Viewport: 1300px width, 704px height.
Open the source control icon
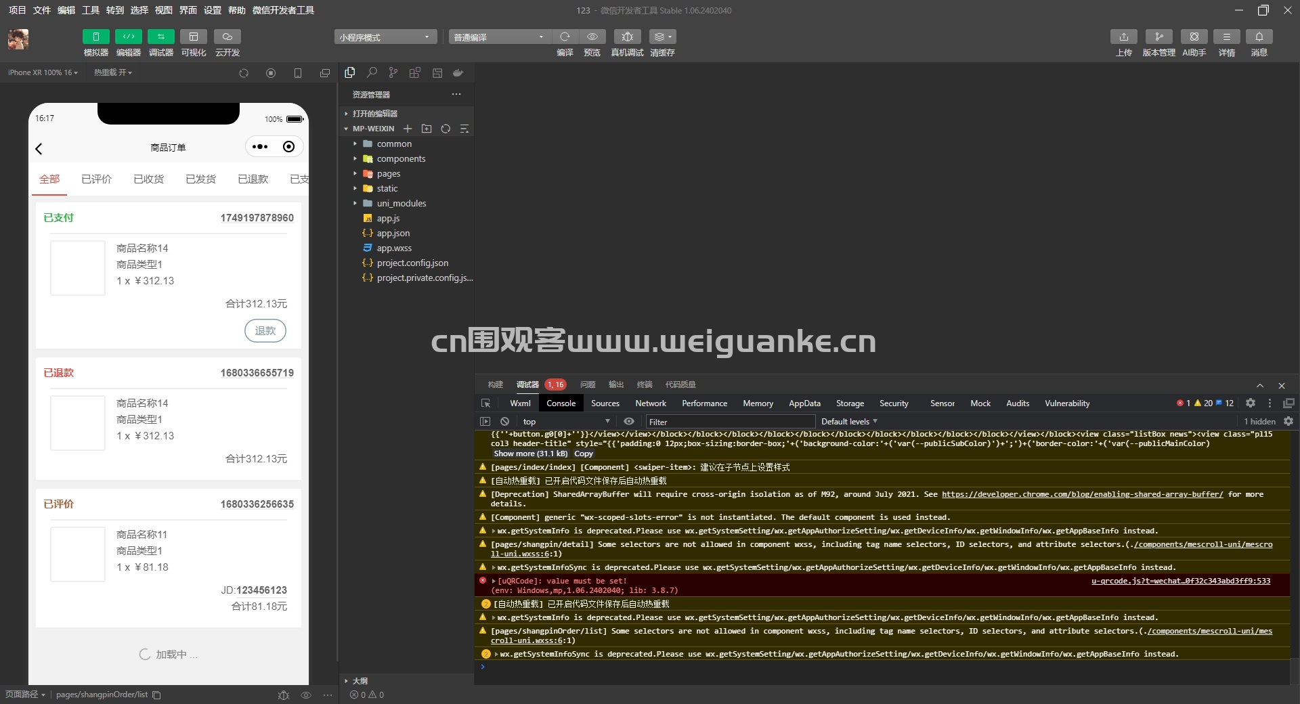coord(393,72)
